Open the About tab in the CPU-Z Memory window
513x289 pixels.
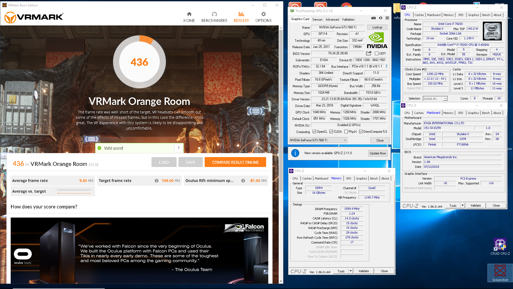385,178
